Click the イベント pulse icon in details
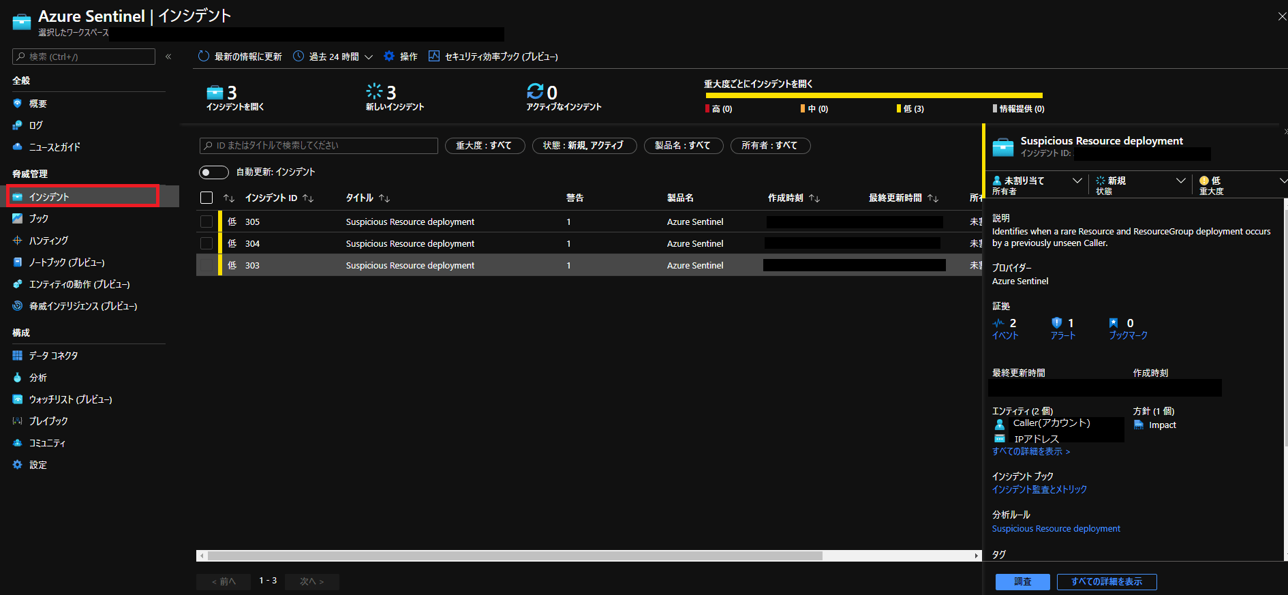Screen dimensions: 1288x595 pos(998,323)
